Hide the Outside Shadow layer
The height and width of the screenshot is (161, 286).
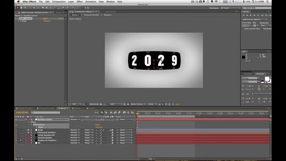(16, 138)
